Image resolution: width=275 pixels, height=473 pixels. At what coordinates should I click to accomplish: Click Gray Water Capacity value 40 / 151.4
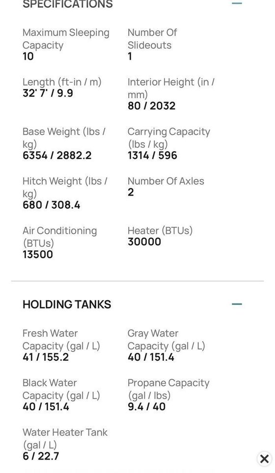pos(151,357)
